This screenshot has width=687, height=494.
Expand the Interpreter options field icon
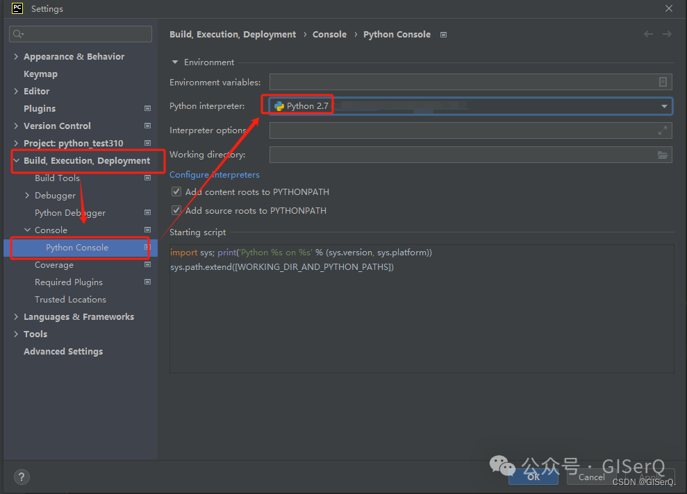pos(663,130)
